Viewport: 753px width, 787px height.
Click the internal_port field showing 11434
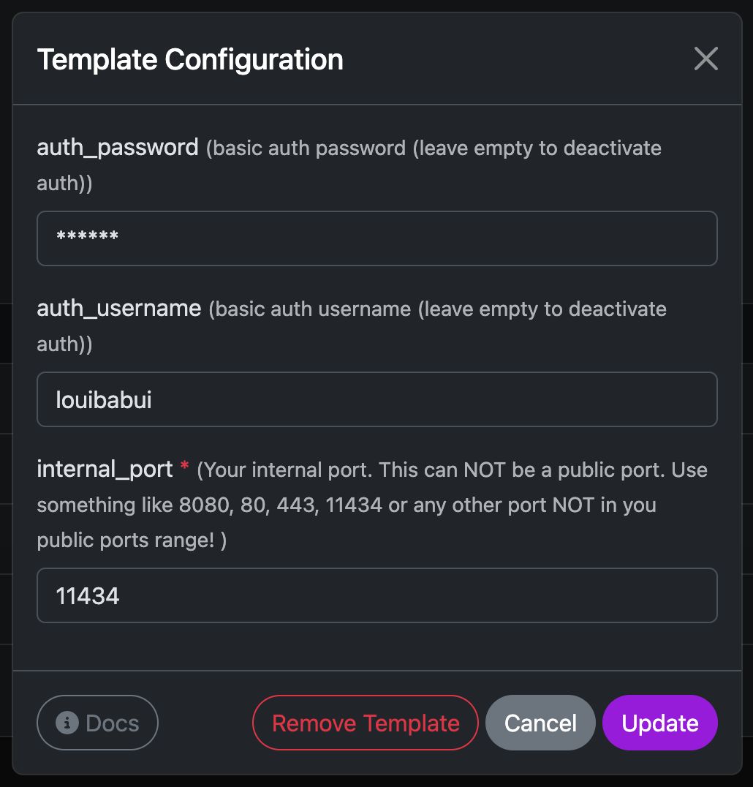[376, 595]
